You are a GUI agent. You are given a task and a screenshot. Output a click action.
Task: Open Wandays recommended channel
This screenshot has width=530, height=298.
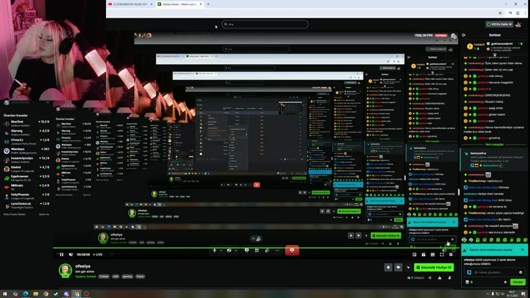coord(26,151)
